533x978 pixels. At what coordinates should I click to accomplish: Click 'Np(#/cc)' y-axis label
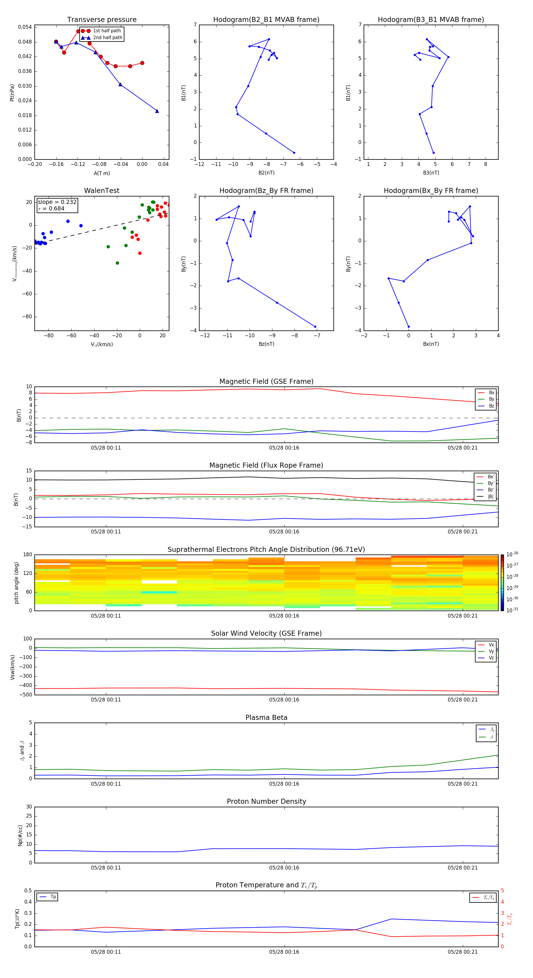pos(20,835)
